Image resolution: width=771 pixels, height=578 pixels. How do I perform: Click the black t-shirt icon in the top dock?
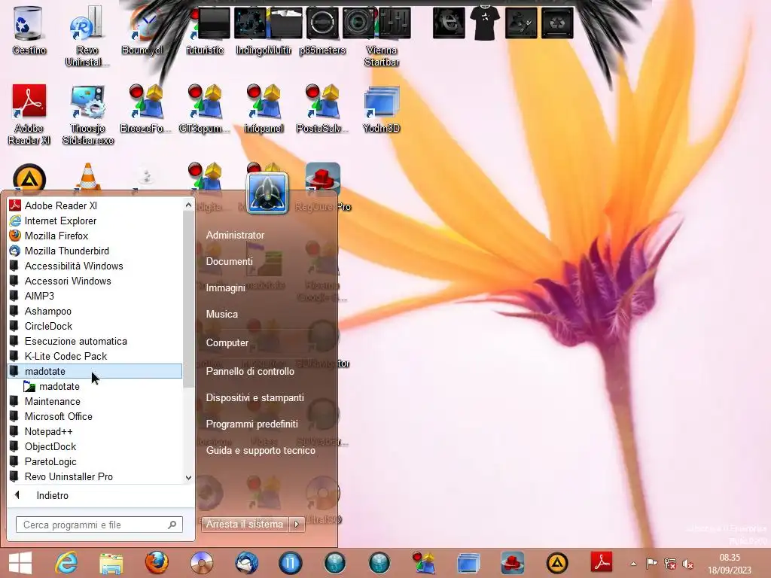[x=485, y=23]
